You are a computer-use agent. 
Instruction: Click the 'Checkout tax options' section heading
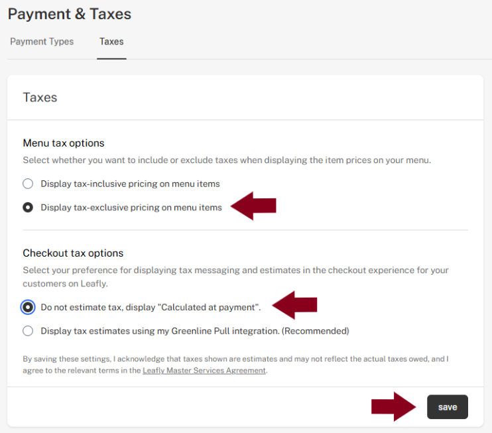(73, 253)
